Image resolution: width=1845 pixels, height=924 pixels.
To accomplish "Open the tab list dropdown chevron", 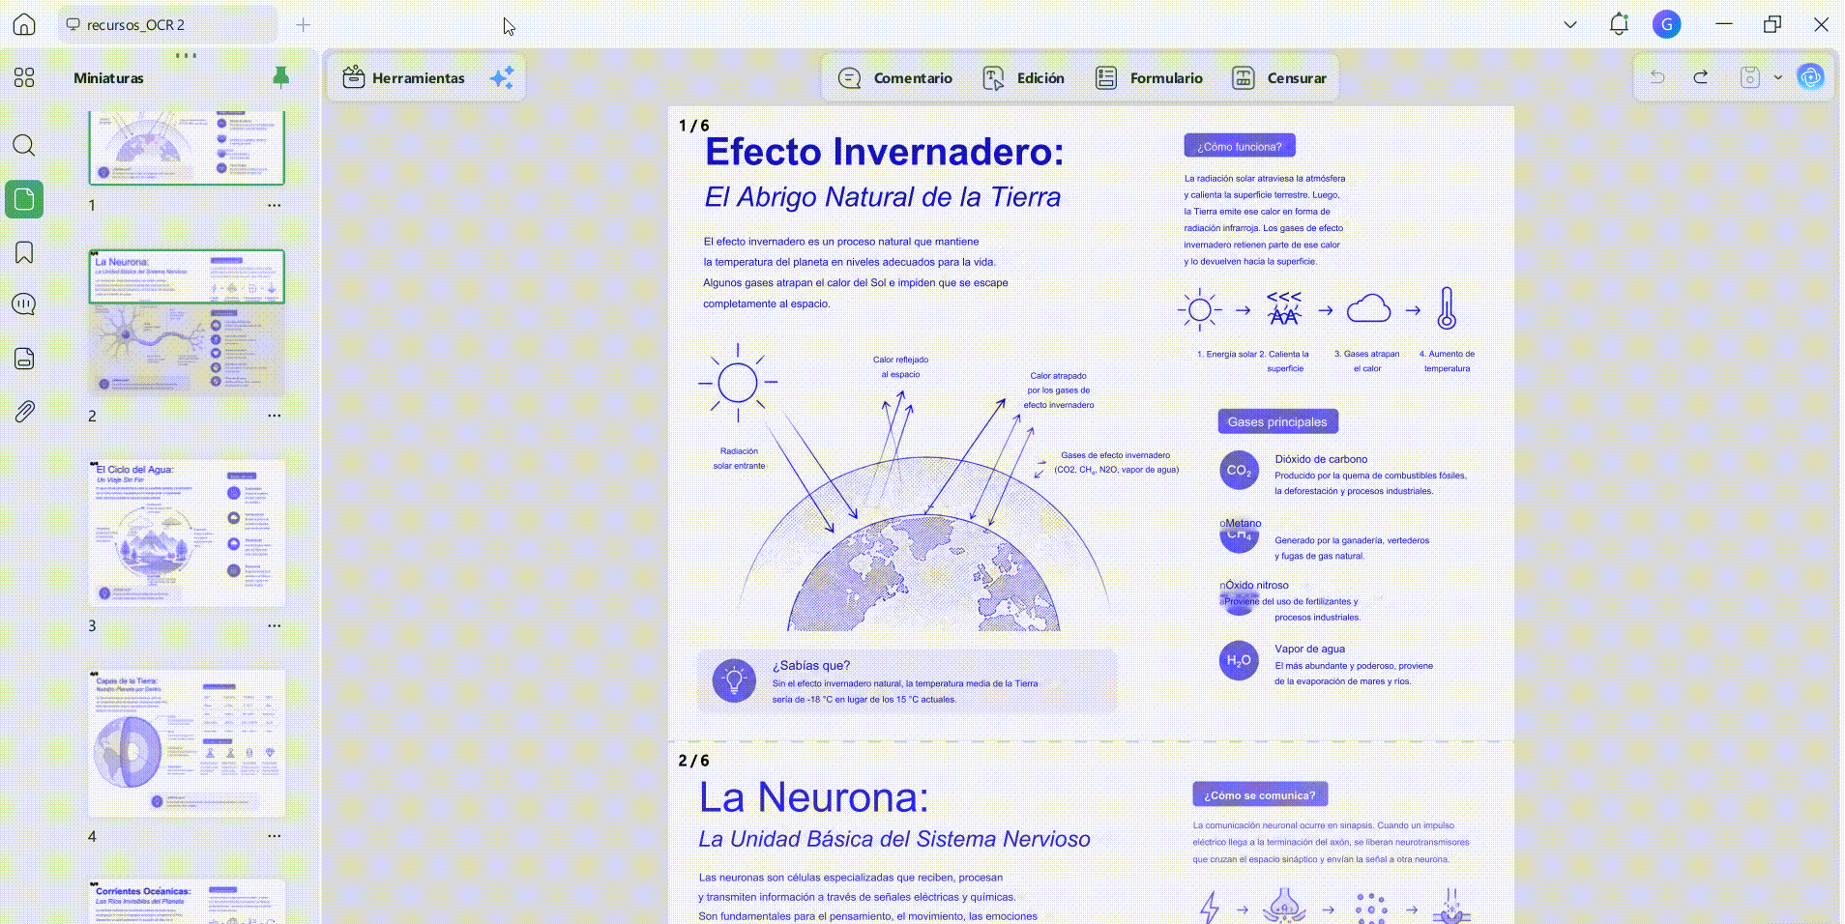I will pyautogui.click(x=1570, y=25).
